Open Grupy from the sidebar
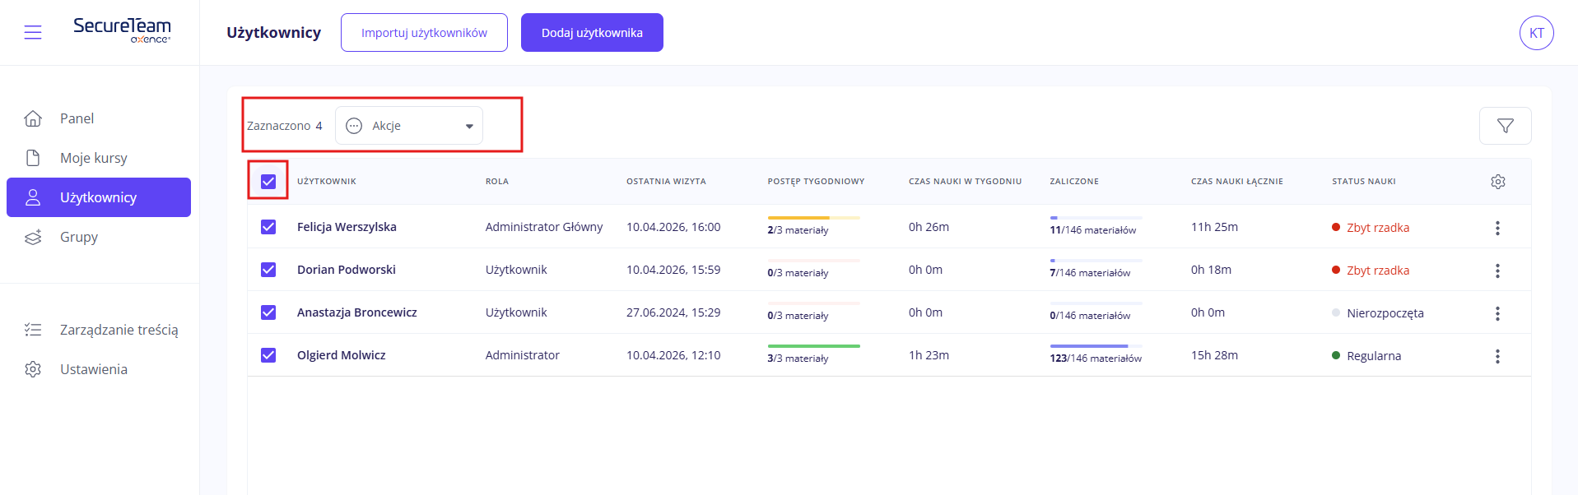 pos(78,237)
